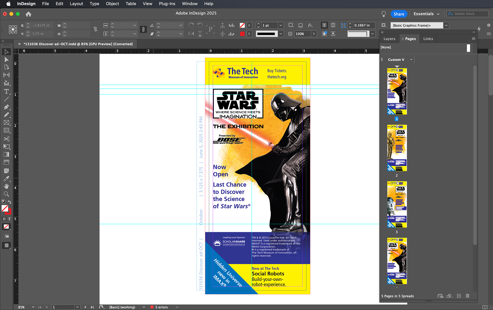493x310 pixels.
Task: Select the Type tool
Action: [x=6, y=91]
